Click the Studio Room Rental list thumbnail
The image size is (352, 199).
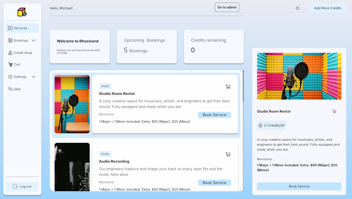[x=72, y=104]
